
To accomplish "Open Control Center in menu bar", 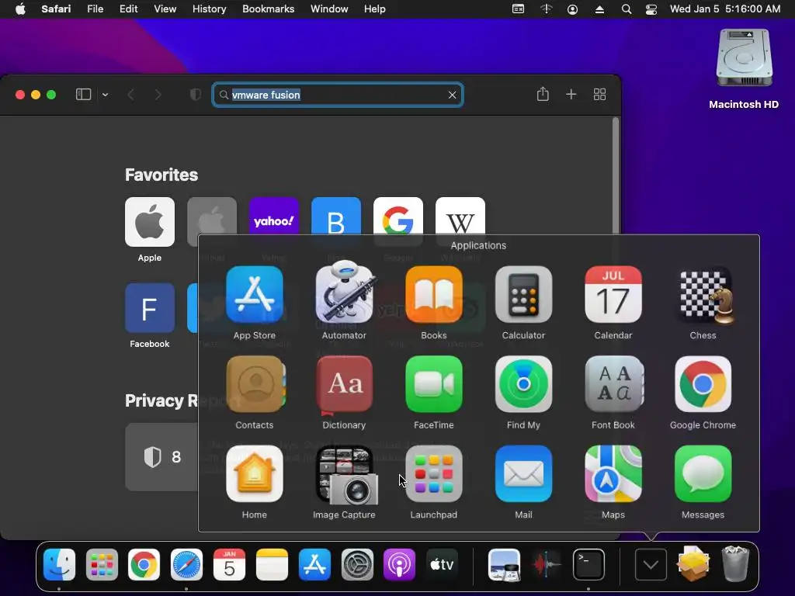I will tap(651, 9).
